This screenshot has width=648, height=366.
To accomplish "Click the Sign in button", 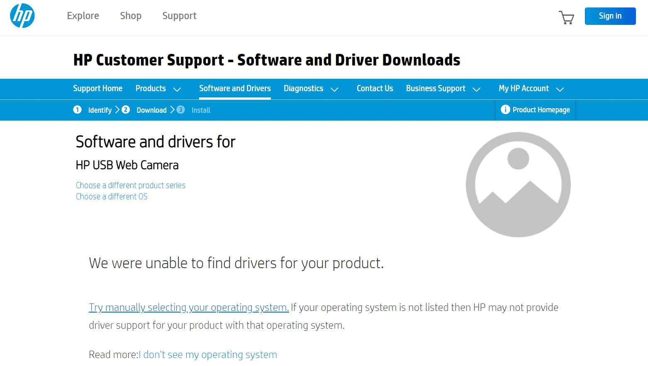I will pos(610,16).
